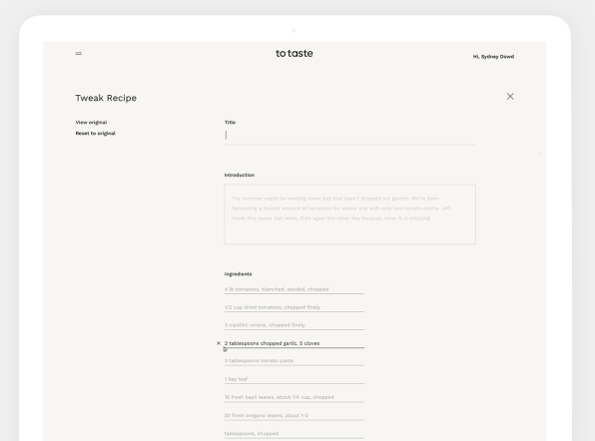Click the to taste logo

[x=295, y=54]
